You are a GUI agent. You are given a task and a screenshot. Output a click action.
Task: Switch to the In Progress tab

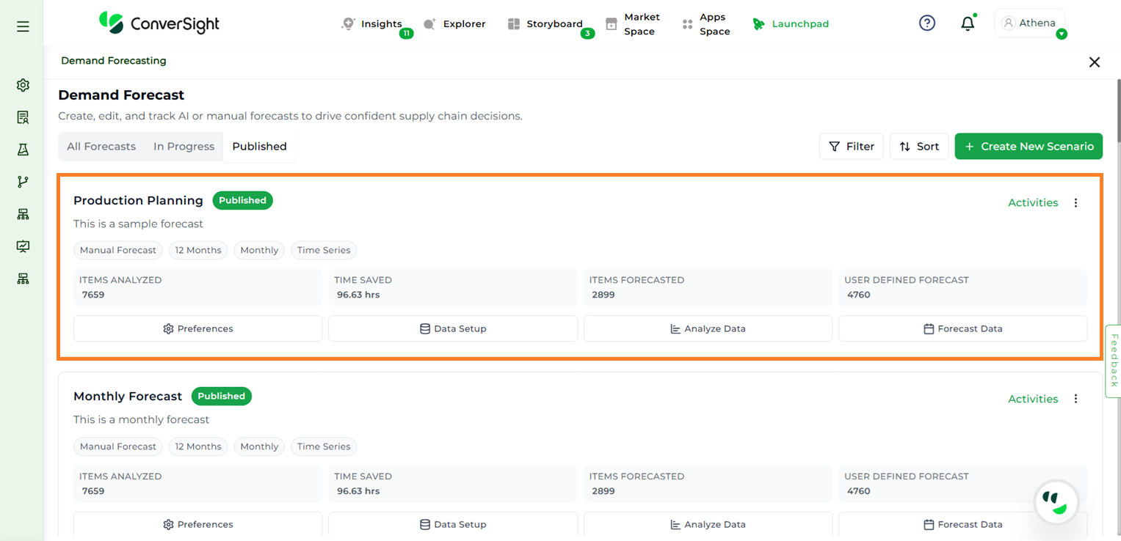pos(184,147)
